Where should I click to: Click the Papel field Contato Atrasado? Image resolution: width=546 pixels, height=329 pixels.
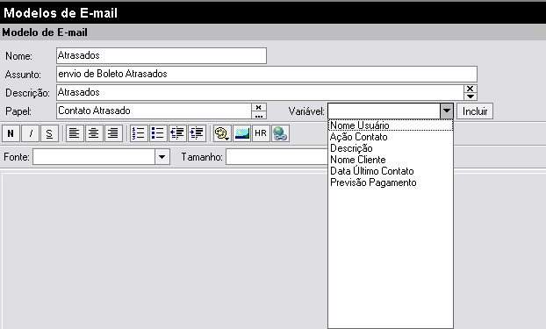coord(154,111)
